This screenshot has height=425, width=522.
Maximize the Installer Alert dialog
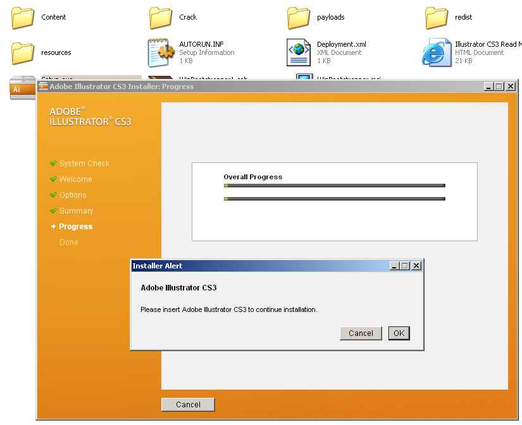coord(405,266)
